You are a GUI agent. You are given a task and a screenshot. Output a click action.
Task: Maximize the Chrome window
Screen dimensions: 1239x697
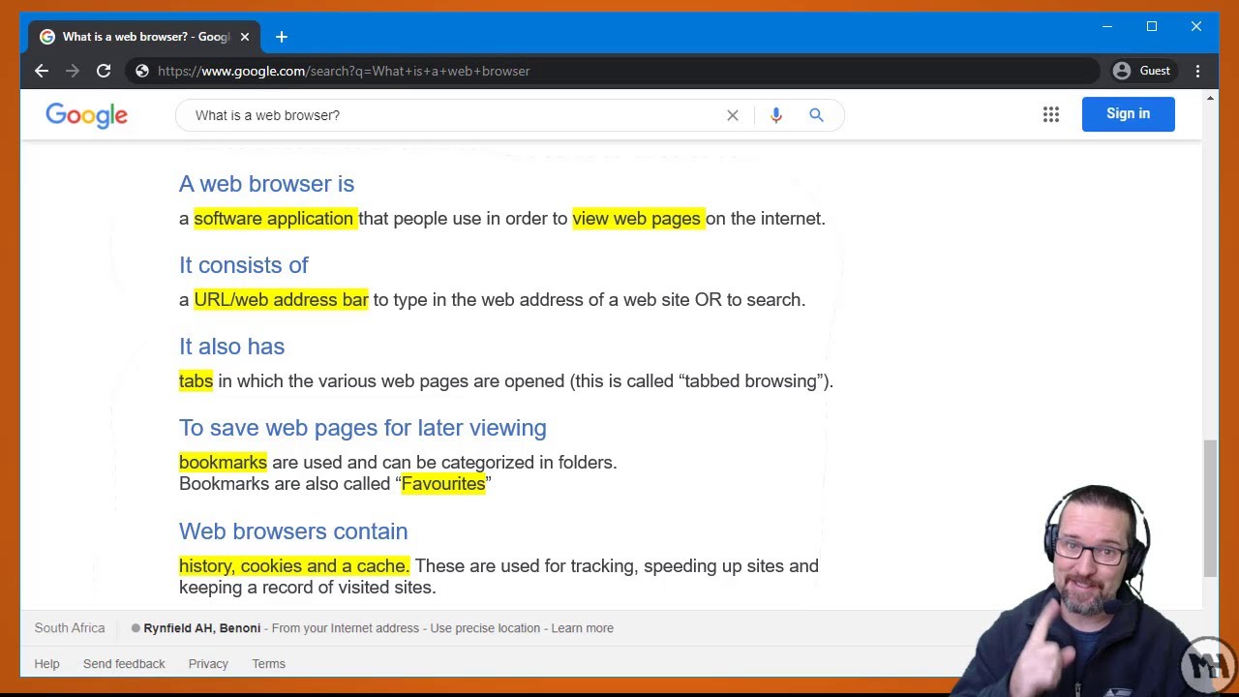tap(1152, 27)
